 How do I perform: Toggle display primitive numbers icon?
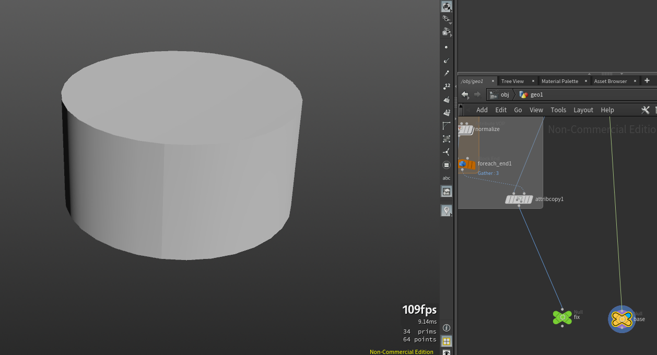tap(446, 113)
